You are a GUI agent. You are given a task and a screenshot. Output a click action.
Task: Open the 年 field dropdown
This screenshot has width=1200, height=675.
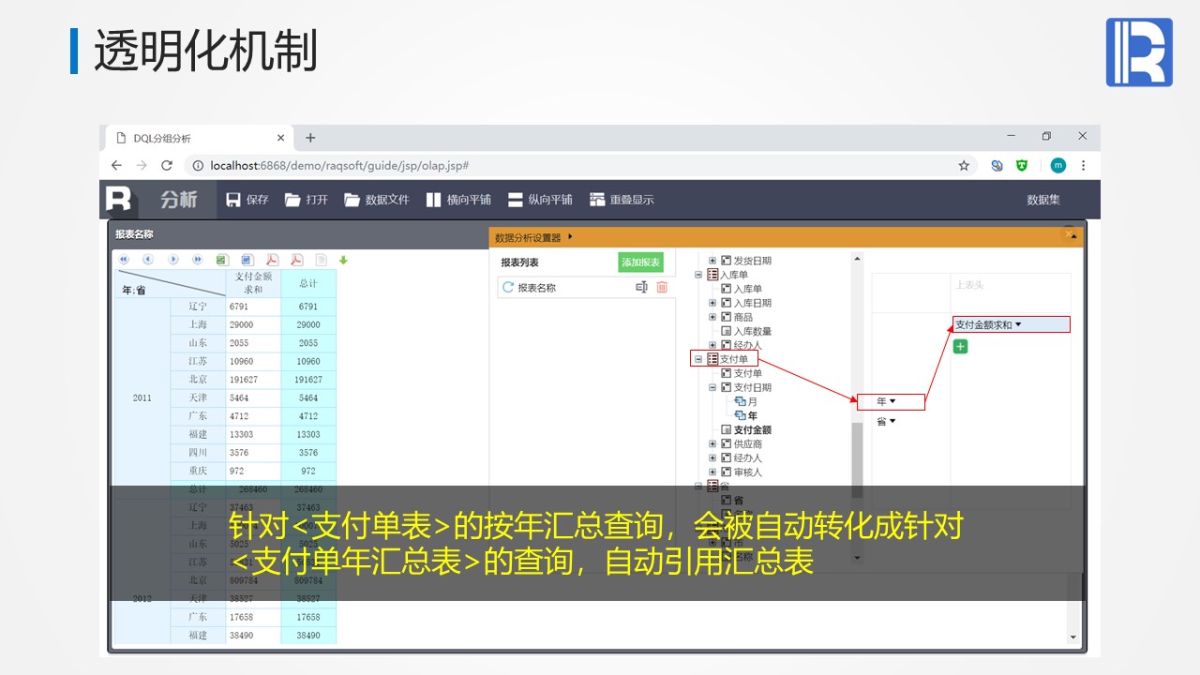pyautogui.click(x=891, y=401)
